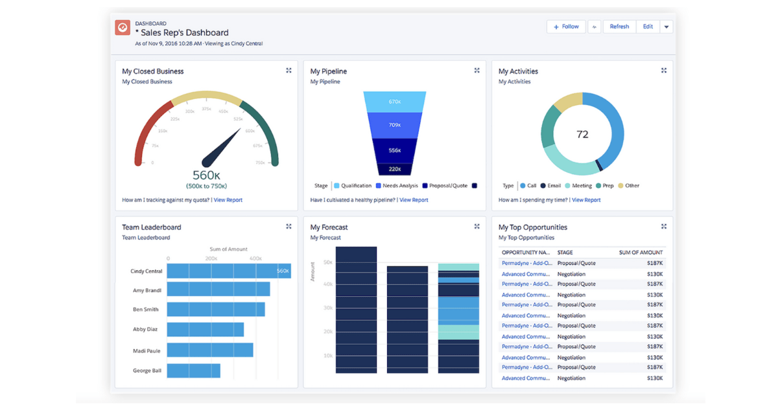This screenshot has height=408, width=778.
Task: Click the 709k funnel segment
Action: (x=394, y=125)
